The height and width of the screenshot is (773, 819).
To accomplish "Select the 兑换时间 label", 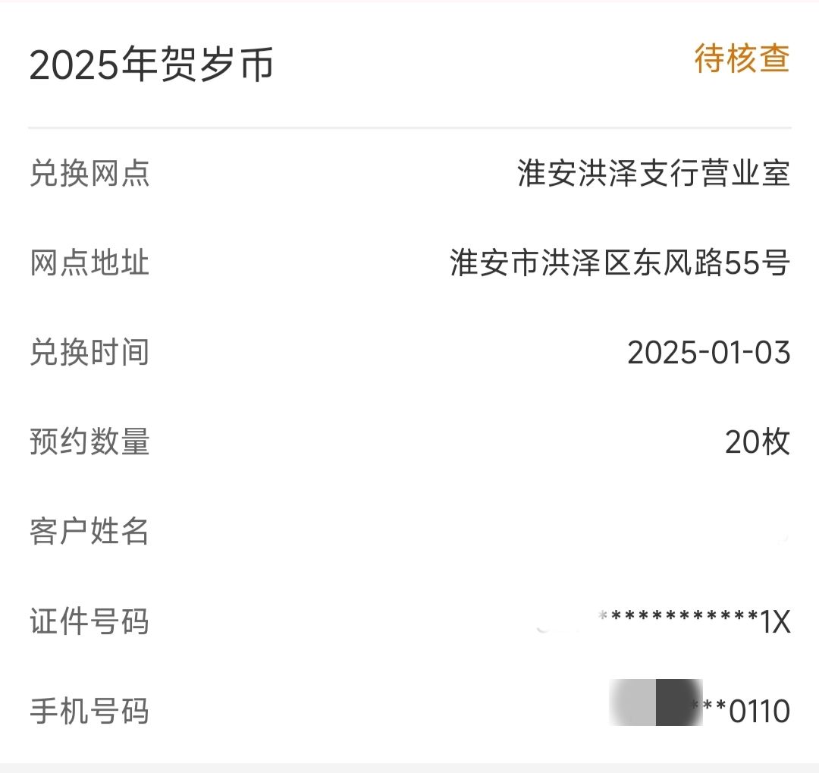I will click(89, 352).
